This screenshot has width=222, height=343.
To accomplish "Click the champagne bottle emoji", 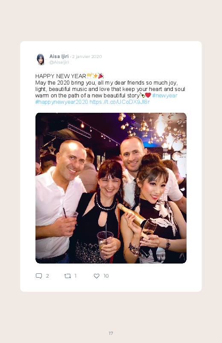I will [x=142, y=95].
